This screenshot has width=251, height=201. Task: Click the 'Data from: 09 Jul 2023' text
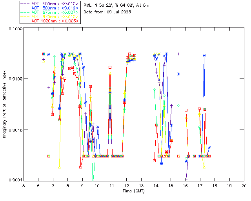tap(107, 12)
